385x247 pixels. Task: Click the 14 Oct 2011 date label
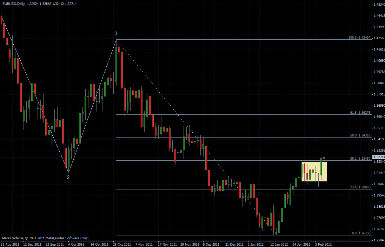point(99,244)
